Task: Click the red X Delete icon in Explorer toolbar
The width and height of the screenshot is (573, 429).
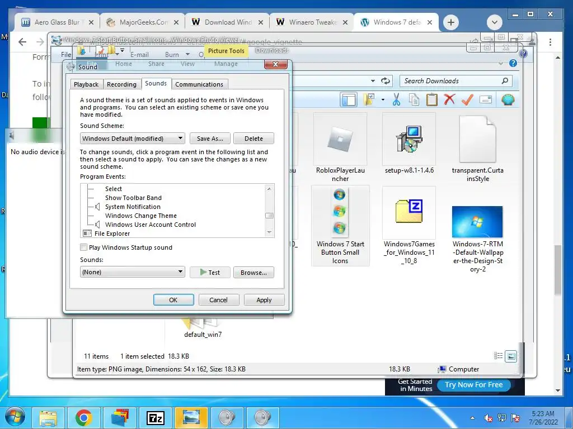Action: click(449, 99)
